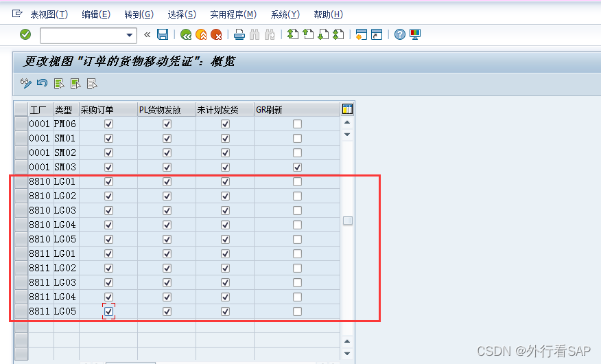Click the lower scroll up arrow

(347, 341)
